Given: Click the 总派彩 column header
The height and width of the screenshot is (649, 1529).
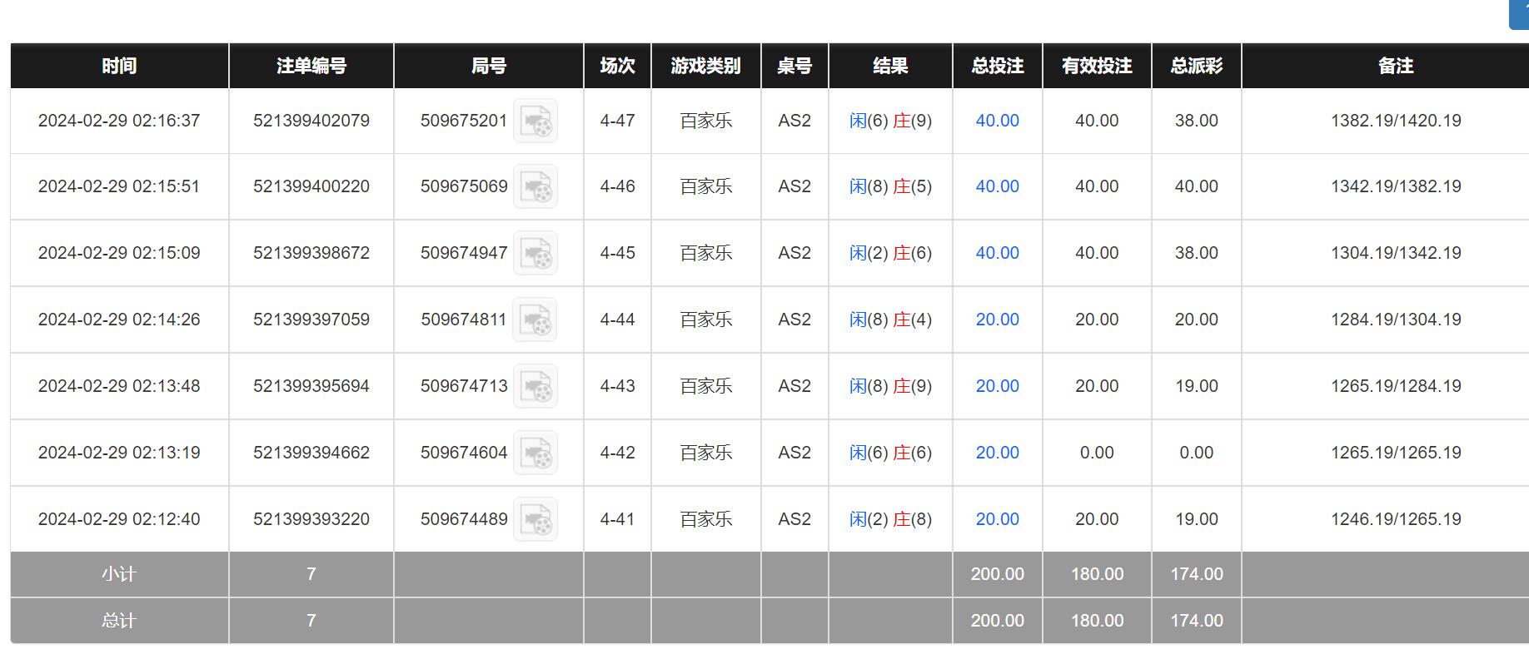Looking at the screenshot, I should tap(1196, 66).
